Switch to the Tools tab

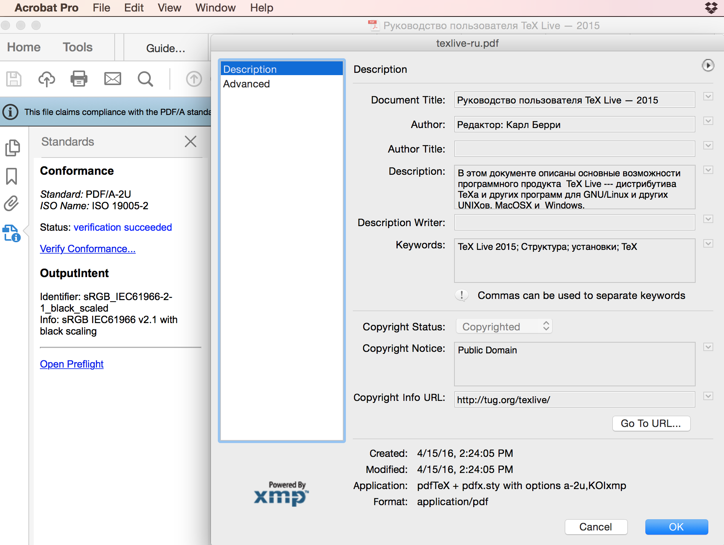(77, 47)
